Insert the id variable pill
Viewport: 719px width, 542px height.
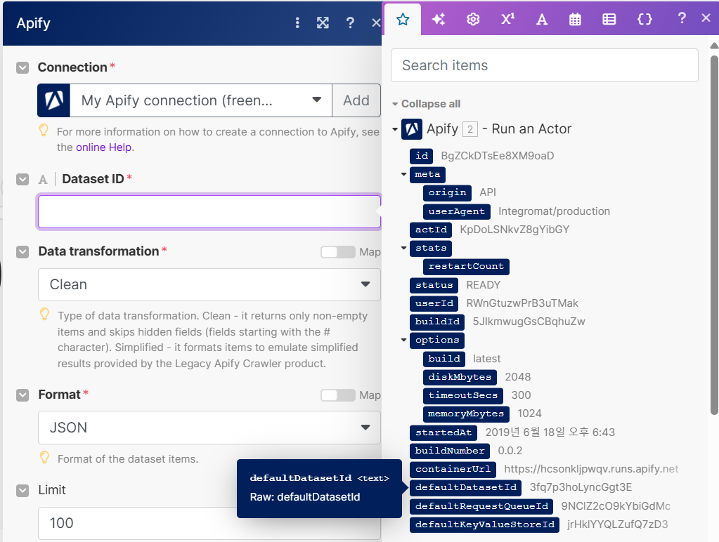point(422,157)
